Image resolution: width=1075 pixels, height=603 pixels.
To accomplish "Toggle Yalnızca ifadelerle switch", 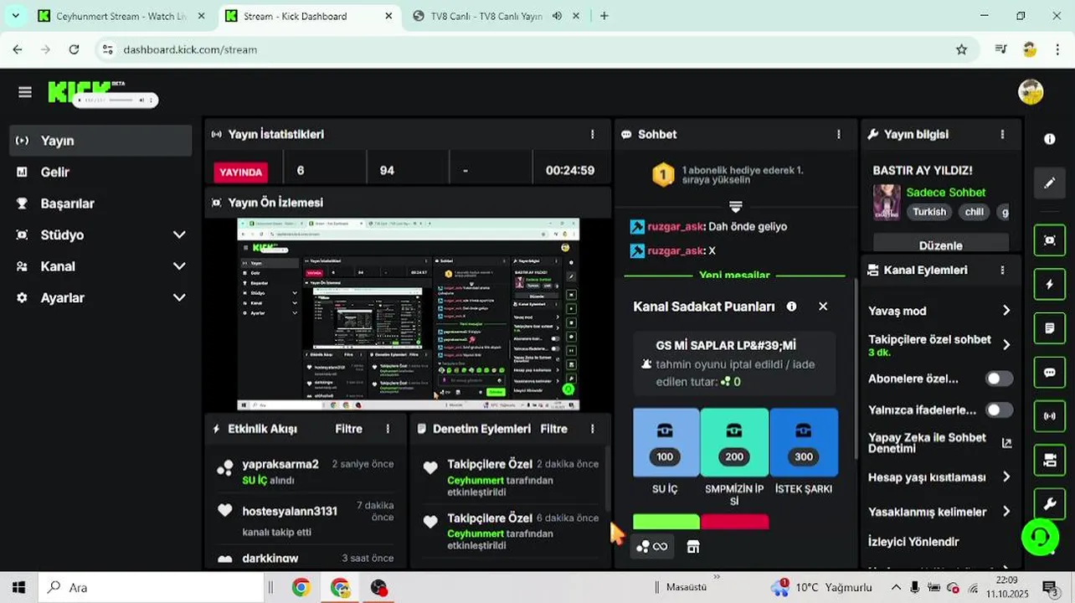I will 999,410.
